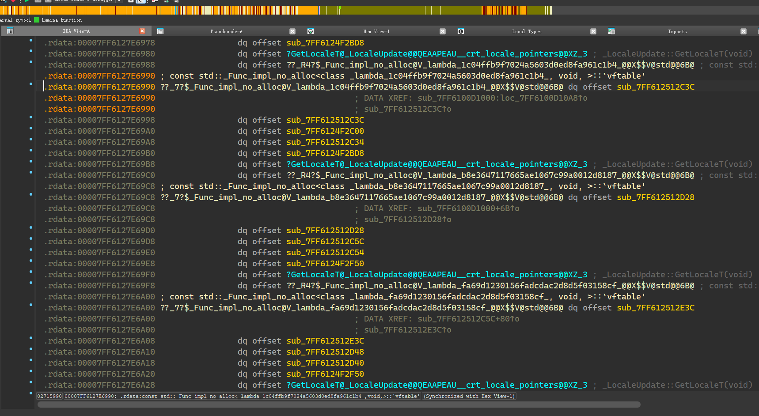Click ??_7 lambda_b8e3 vftable name label

pyautogui.click(x=362, y=197)
